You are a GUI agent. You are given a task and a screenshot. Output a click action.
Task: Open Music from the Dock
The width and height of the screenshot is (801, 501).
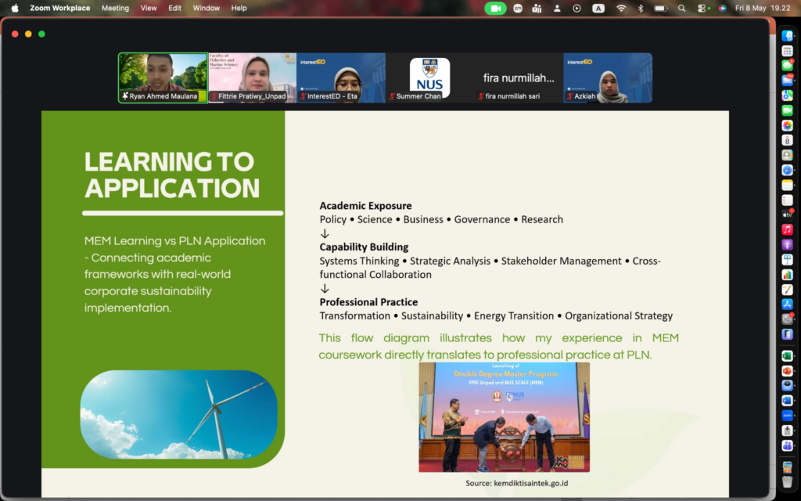click(787, 229)
